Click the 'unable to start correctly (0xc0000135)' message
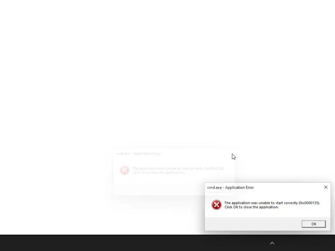The height and width of the screenshot is (251, 335). pyautogui.click(x=272, y=203)
